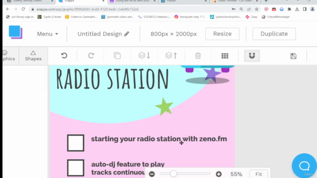Click the Fit zoom button

point(259,174)
